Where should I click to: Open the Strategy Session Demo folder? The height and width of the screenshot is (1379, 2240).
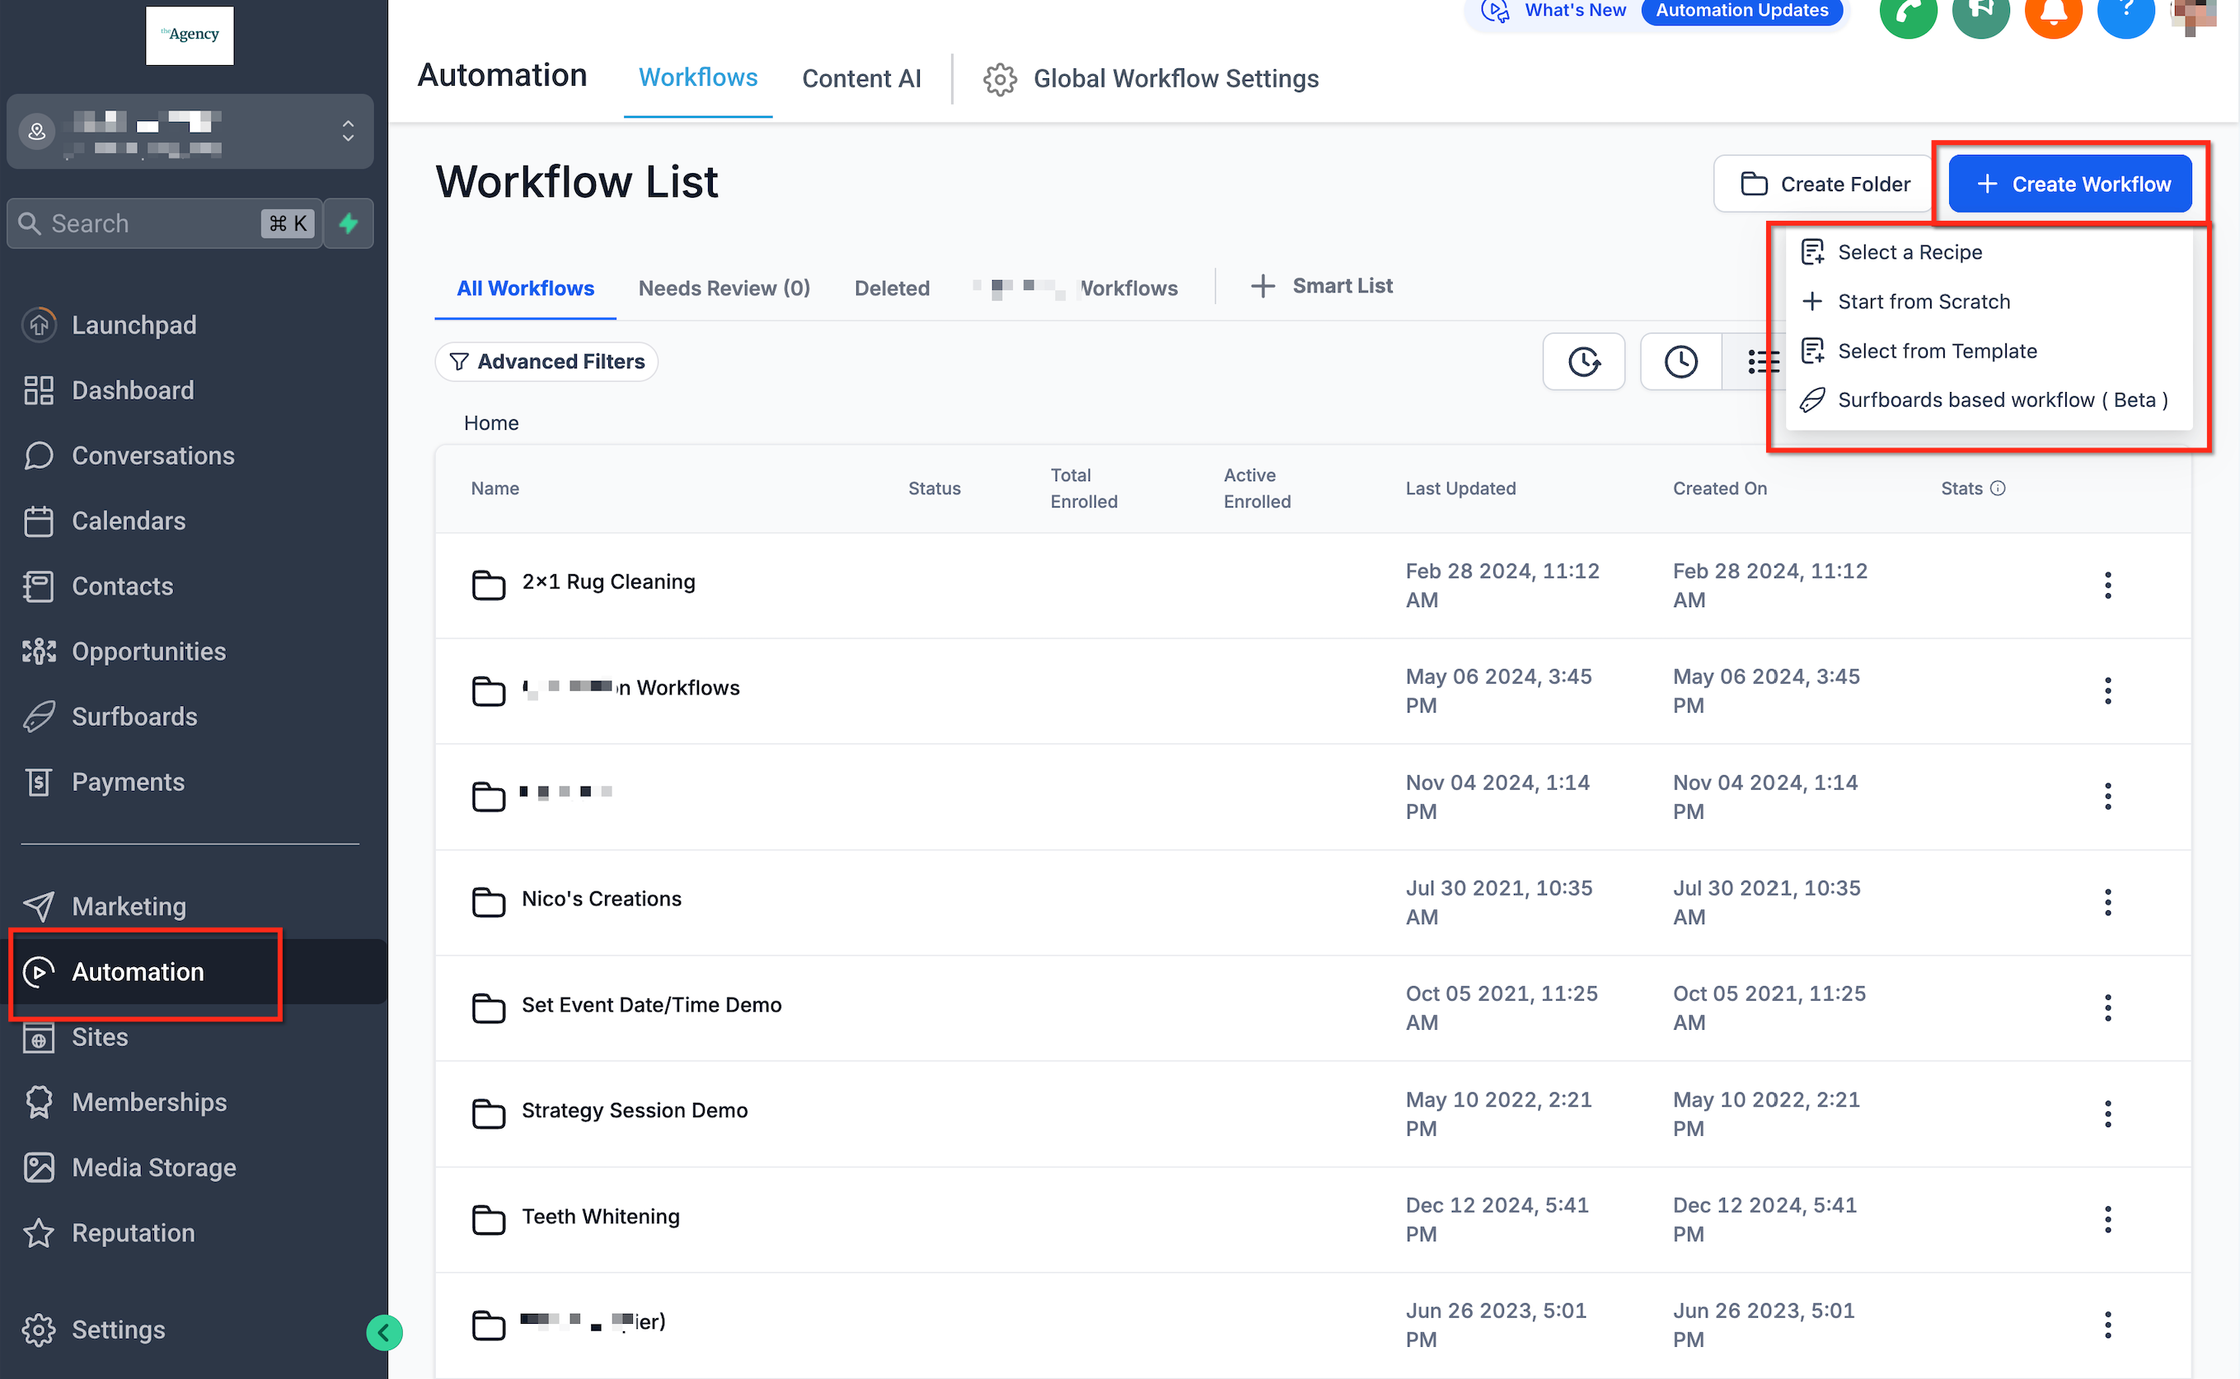click(x=634, y=1110)
